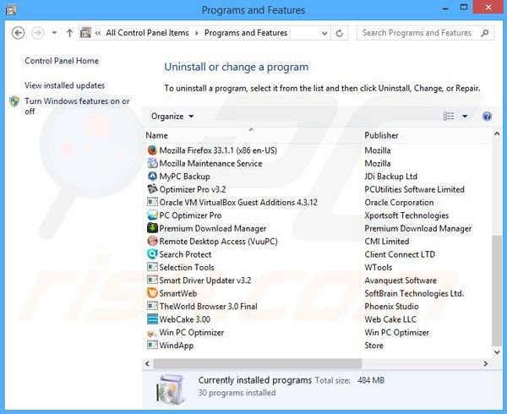The image size is (507, 414).
Task: Click the TheWorld Browser 3.0 Final icon
Action: click(152, 306)
